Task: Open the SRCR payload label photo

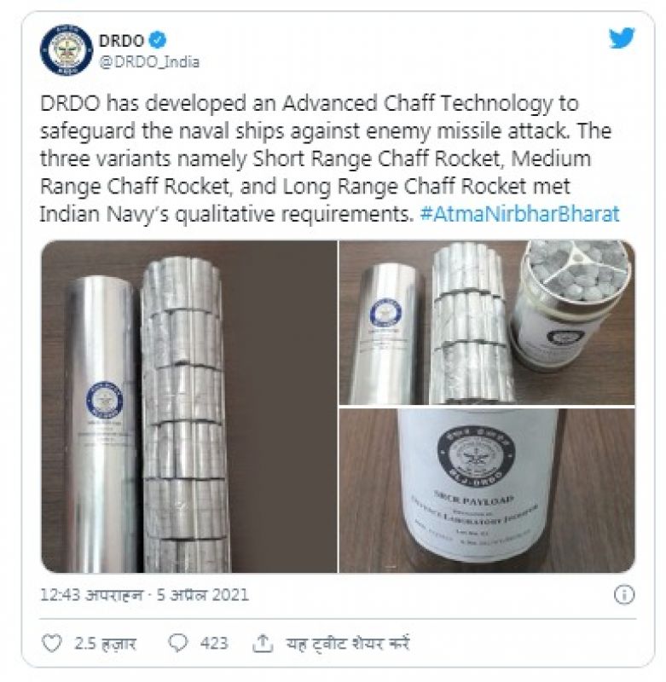Action: [487, 491]
